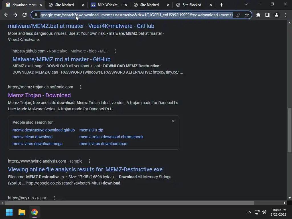Click Chrome icon in taskbar
The width and height of the screenshot is (292, 219).
coord(35,212)
